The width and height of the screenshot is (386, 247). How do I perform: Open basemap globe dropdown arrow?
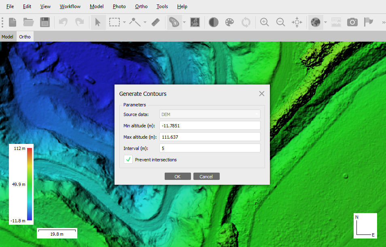click(325, 22)
